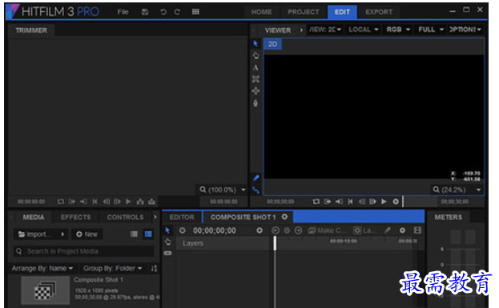
Task: Click Search in Project Media field
Action: [x=83, y=251]
